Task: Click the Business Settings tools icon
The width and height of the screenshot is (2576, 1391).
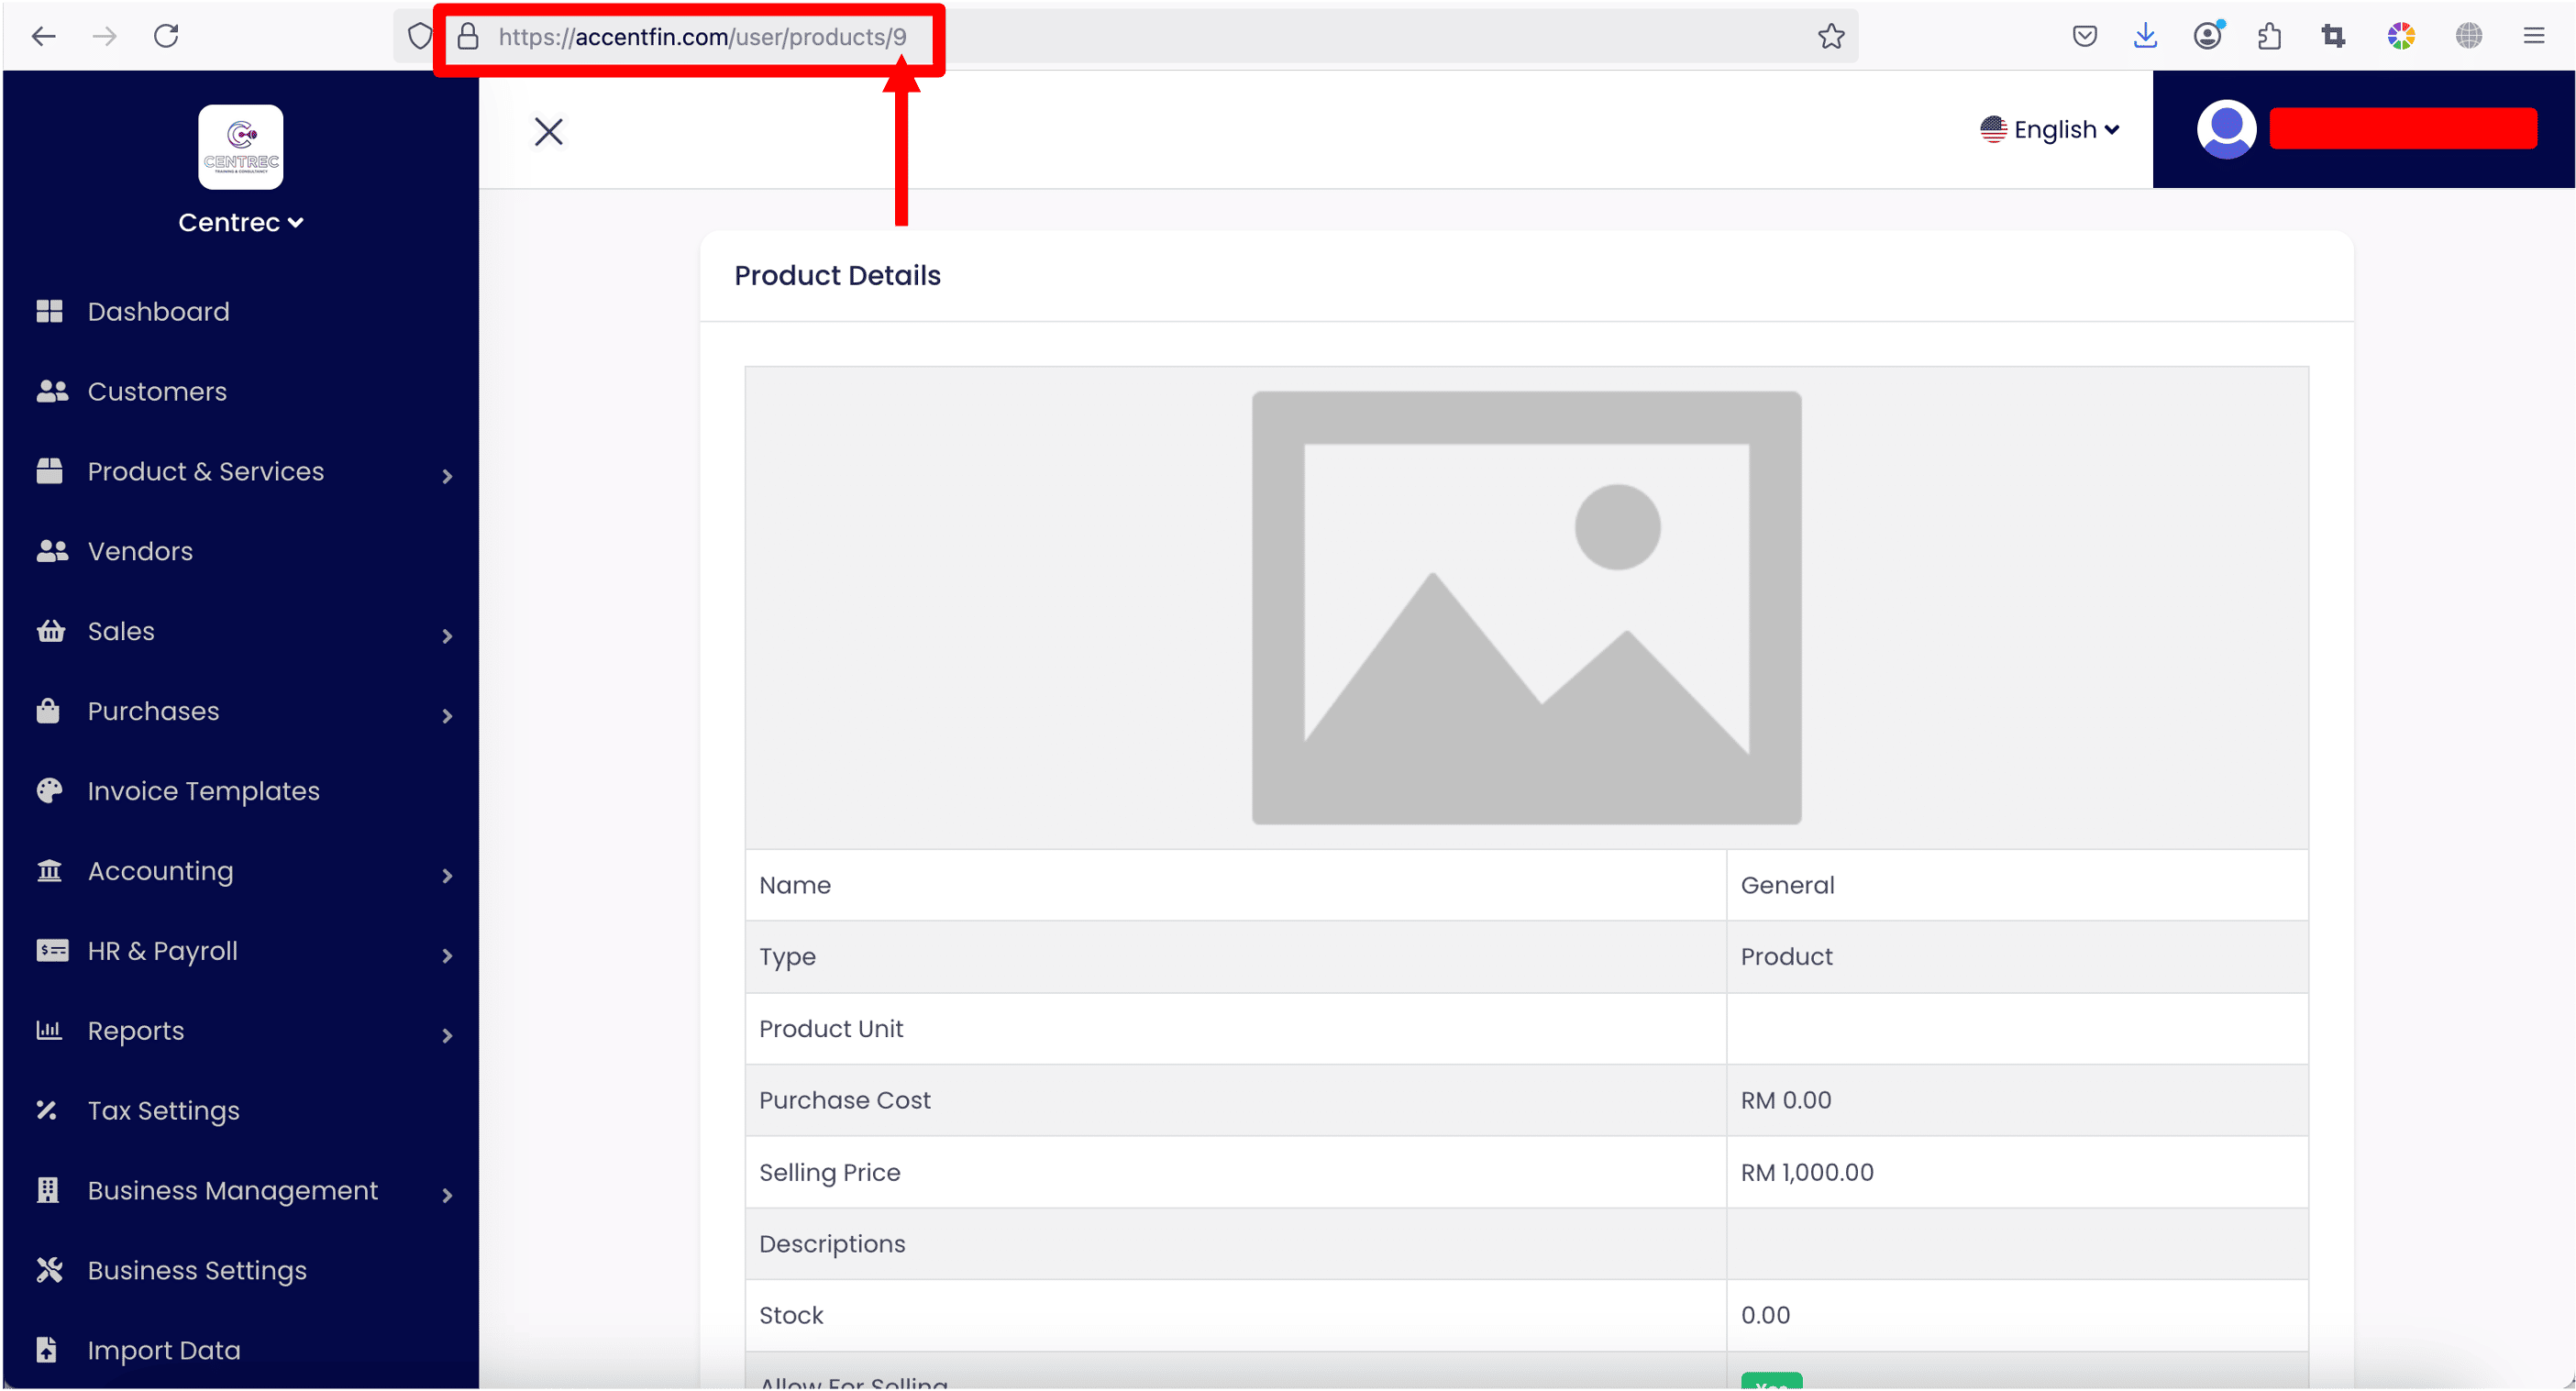Action: point(49,1270)
